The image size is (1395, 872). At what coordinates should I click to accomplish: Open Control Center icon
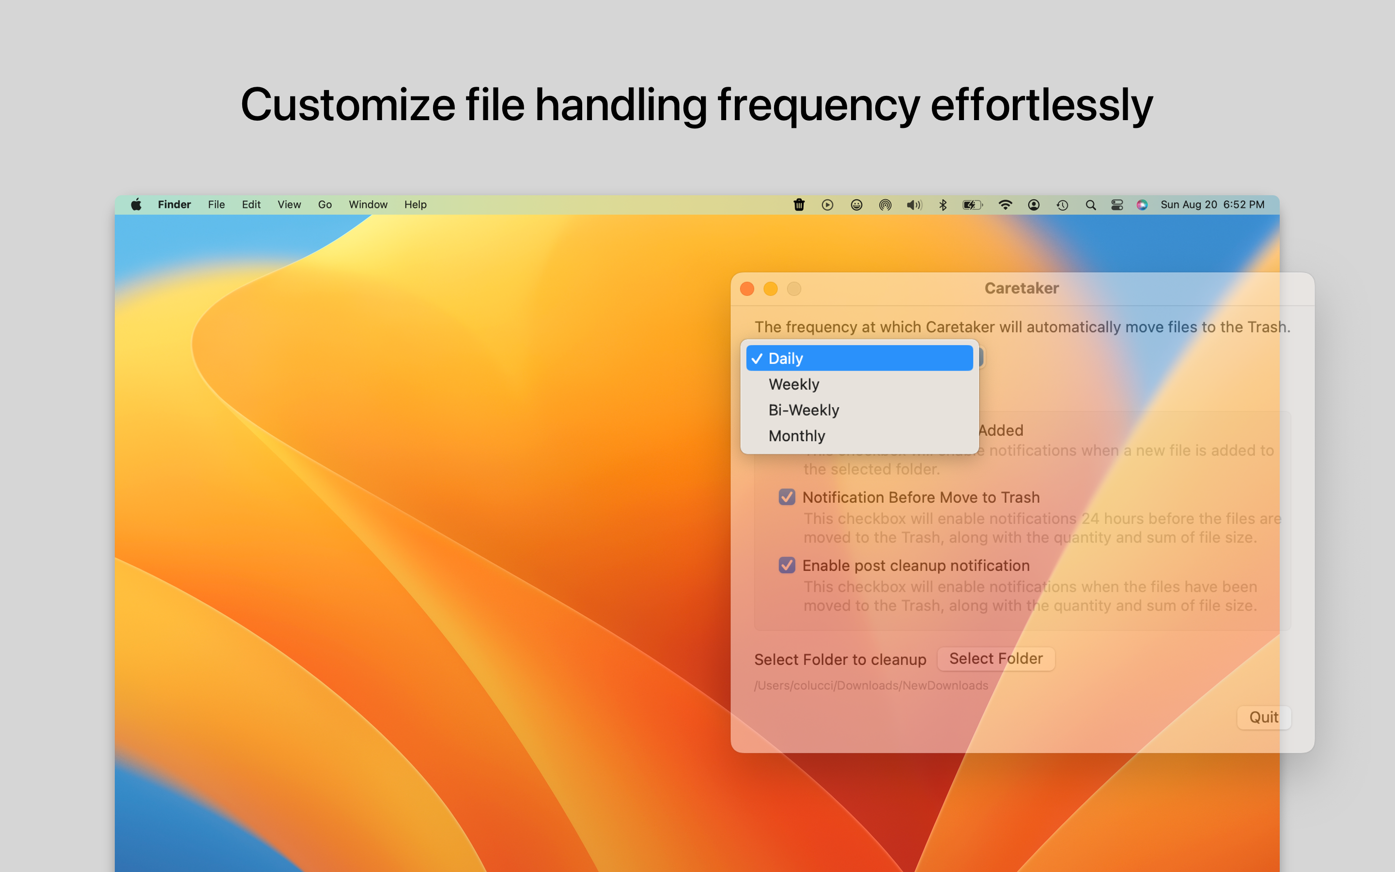tap(1117, 205)
